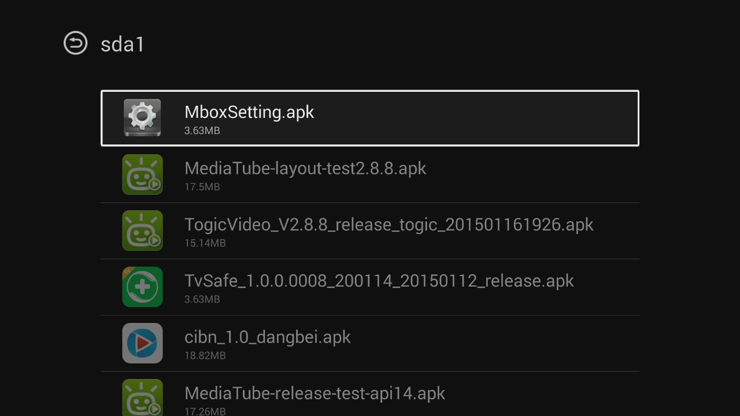Click the TogicVideo apk's green robot icon
740x416 pixels.
(142, 231)
